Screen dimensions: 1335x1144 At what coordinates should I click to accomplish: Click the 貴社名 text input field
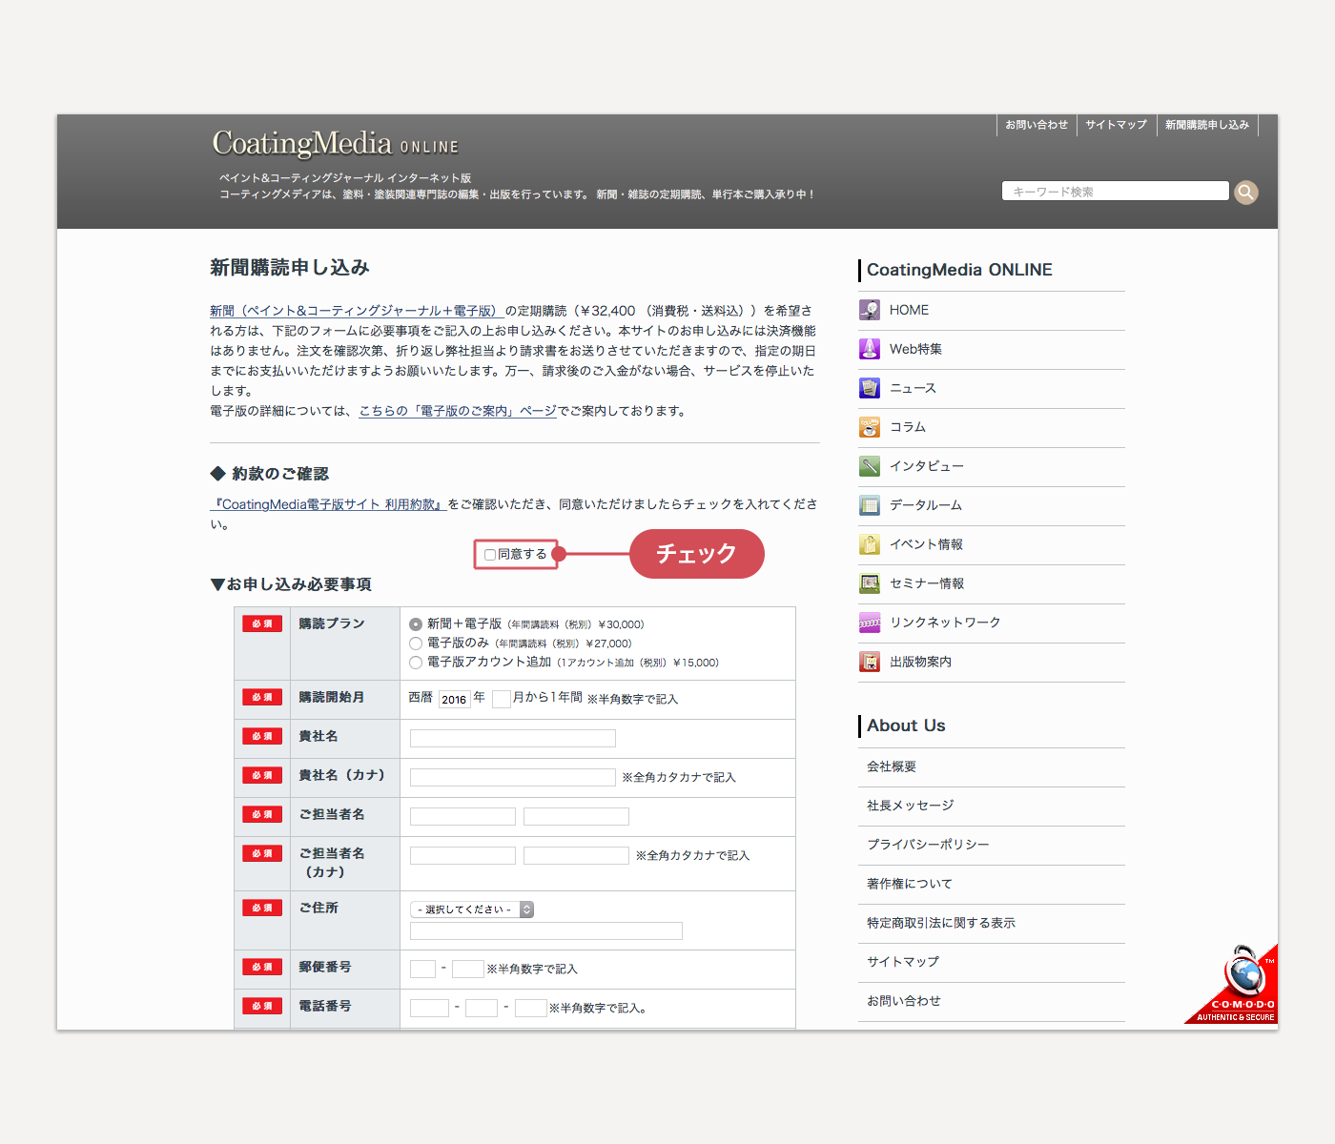click(512, 738)
